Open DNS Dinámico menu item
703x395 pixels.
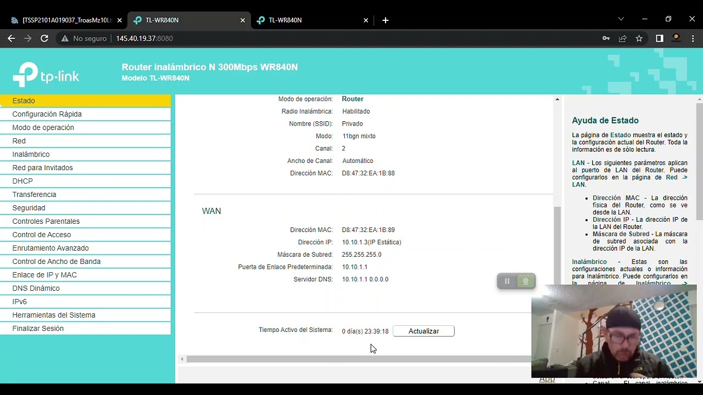tap(85, 288)
